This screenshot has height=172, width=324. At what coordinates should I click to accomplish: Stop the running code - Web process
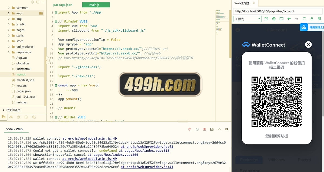click(205, 129)
